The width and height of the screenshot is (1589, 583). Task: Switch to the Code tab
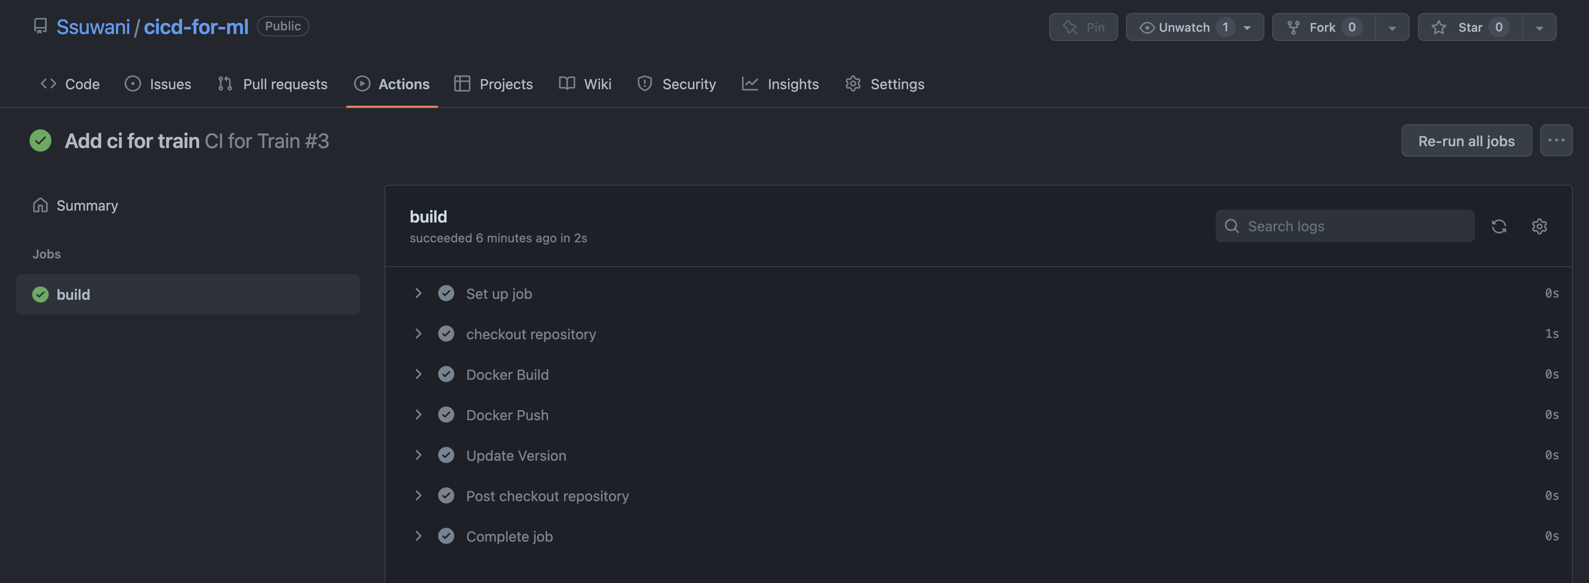coord(70,84)
